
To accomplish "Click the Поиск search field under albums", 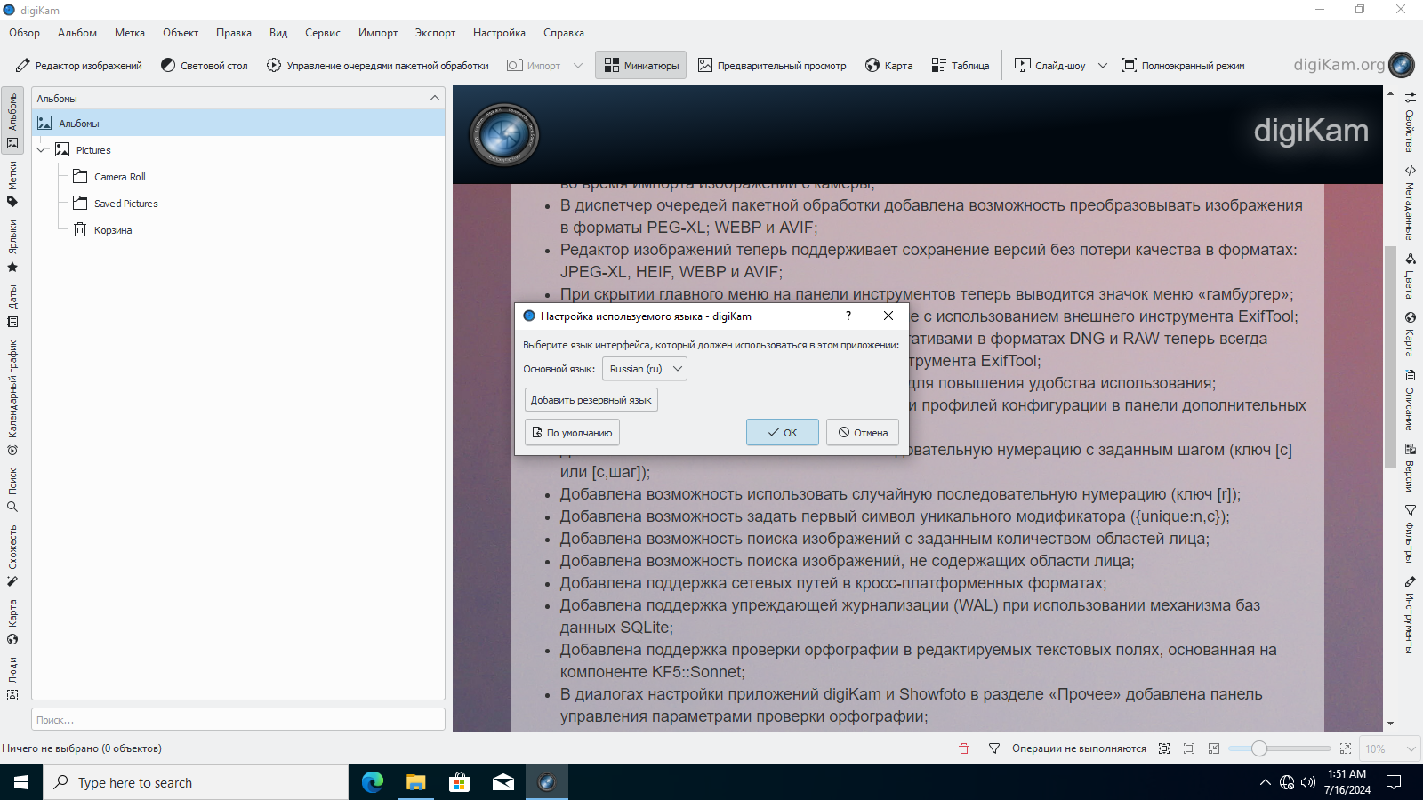I will tap(238, 720).
